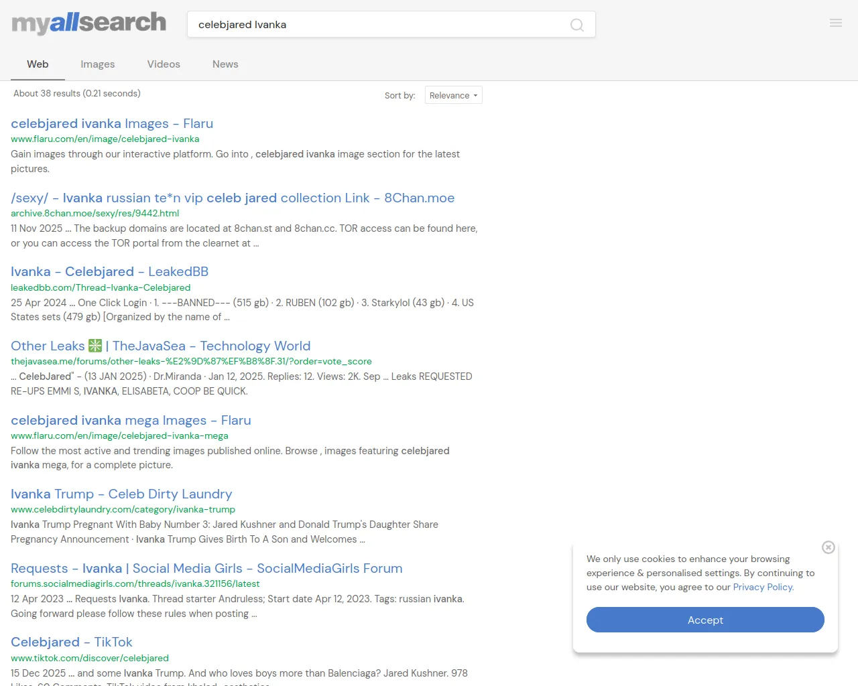Select the Web tab
The height and width of the screenshot is (686, 858).
pos(38,64)
